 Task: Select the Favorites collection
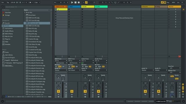[x=8, y=12]
